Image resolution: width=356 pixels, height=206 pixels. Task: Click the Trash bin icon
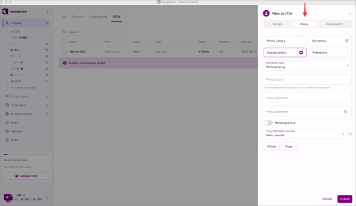click(7, 140)
